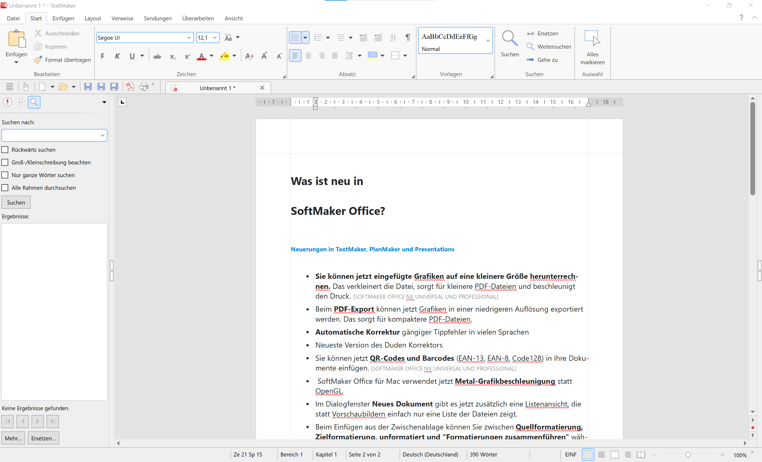Click the Alles markieren icon
762x462 pixels.
592,38
